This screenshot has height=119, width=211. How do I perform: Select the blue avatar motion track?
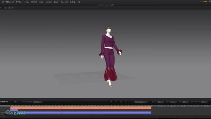pos(88,112)
